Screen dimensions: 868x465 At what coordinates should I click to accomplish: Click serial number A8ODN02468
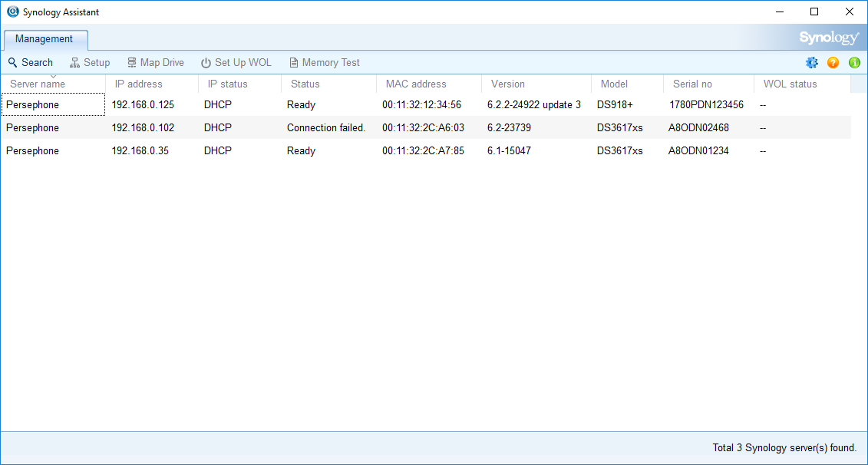[698, 128]
